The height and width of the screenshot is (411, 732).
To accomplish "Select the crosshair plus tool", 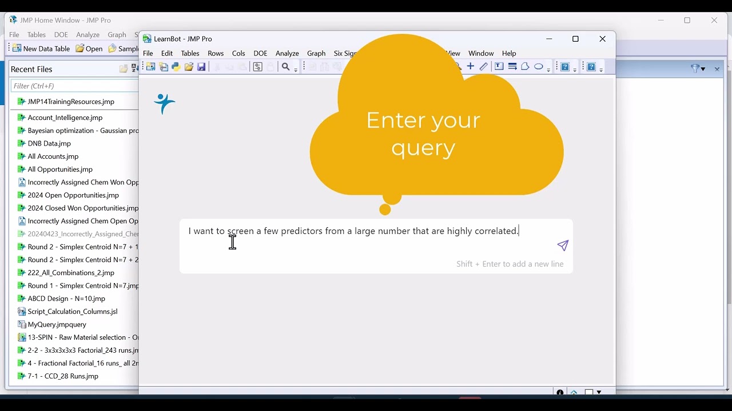I will (471, 67).
